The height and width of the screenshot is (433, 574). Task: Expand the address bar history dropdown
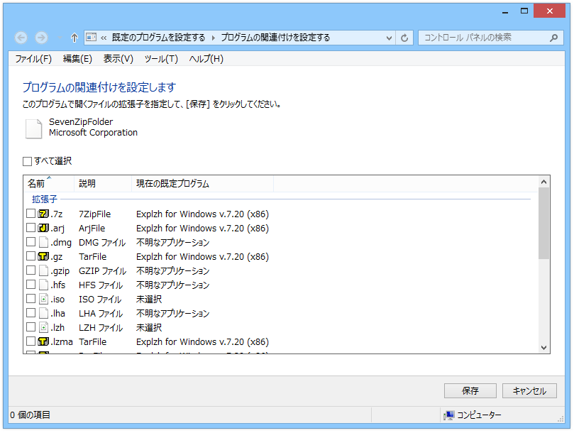click(389, 38)
